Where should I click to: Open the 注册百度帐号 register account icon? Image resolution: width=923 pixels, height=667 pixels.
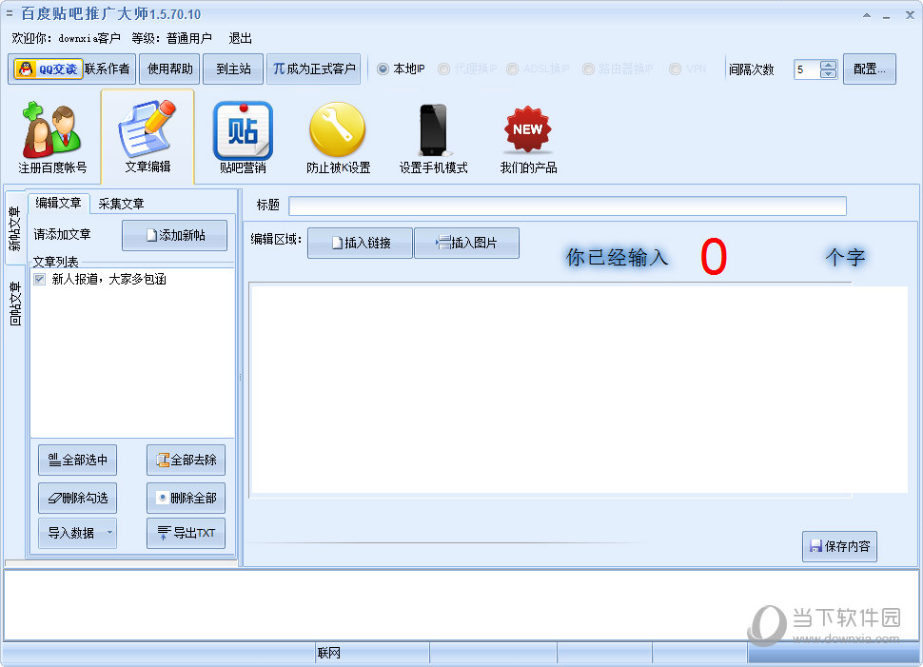coord(52,138)
